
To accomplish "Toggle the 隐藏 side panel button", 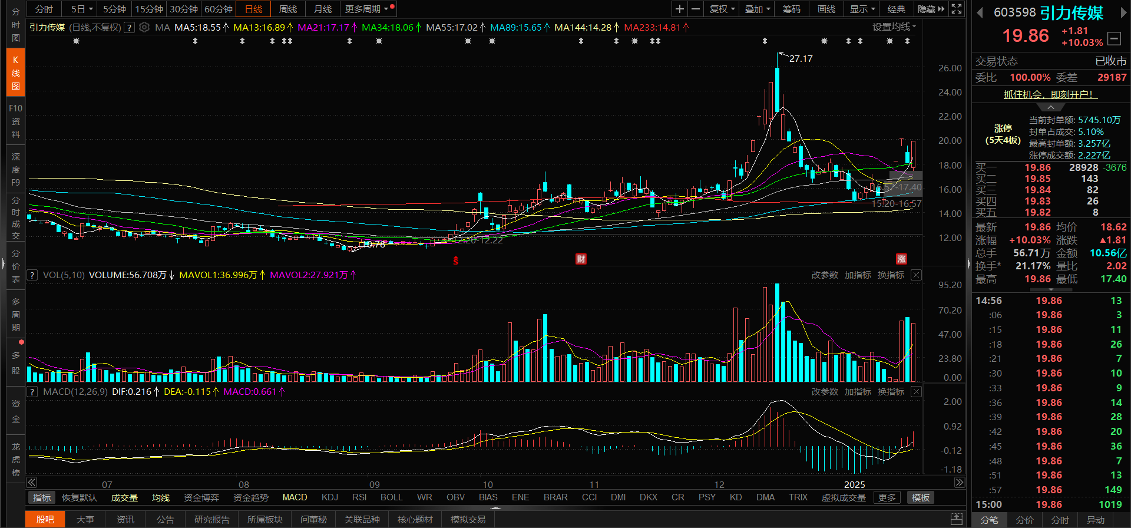I will coord(931,9).
